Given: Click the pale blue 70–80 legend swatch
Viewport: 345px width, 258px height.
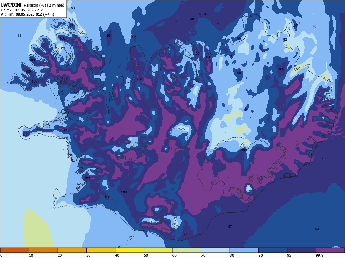Looking at the screenshot, I should click(x=216, y=250).
